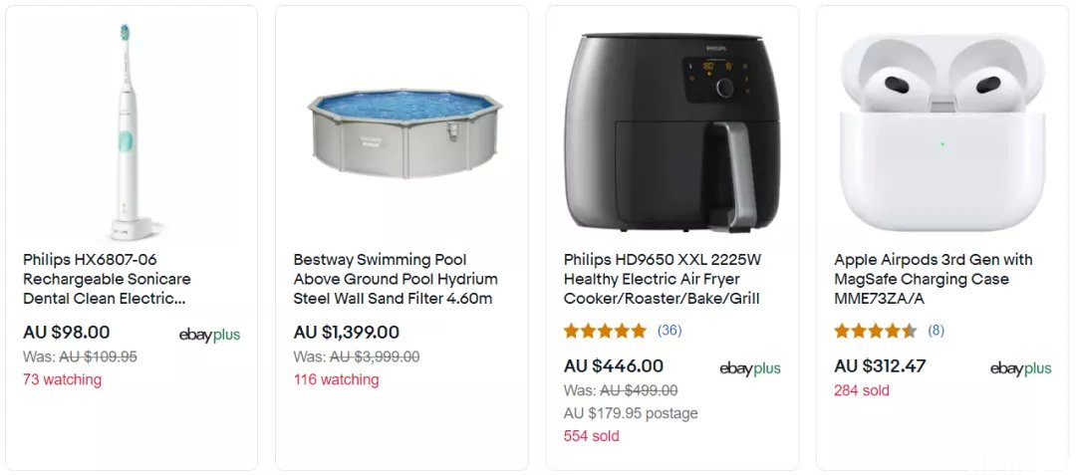Open the Apple AirPods product image
The image size is (1076, 475).
942,132
